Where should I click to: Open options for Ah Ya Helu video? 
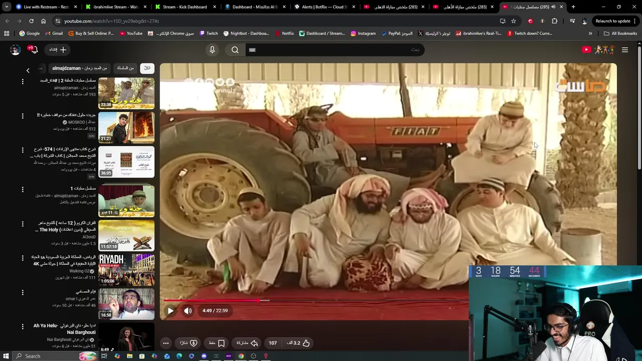[23, 326]
